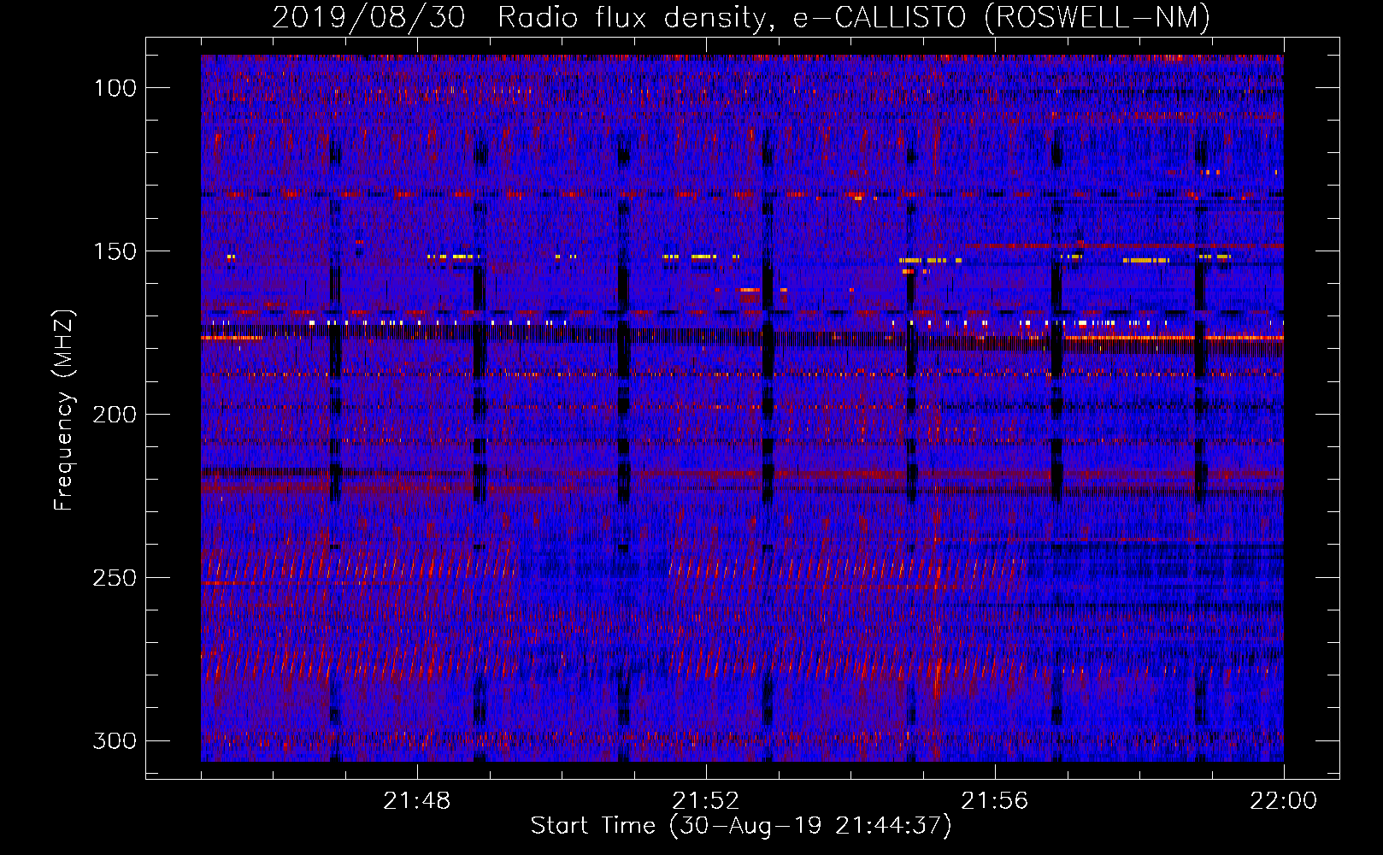Image resolution: width=1383 pixels, height=855 pixels.
Task: Click the 200 frequency tick label
Action: point(115,415)
